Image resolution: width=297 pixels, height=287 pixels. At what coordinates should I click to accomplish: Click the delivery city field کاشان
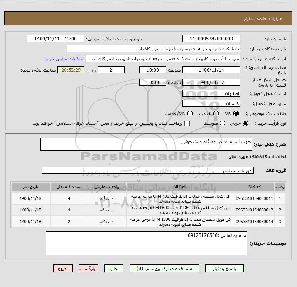coord(211,104)
